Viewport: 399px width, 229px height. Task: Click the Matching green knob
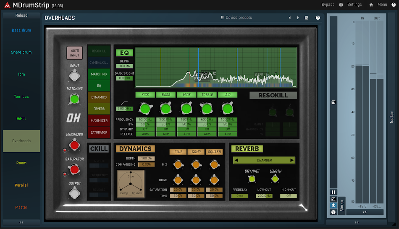pos(74,99)
